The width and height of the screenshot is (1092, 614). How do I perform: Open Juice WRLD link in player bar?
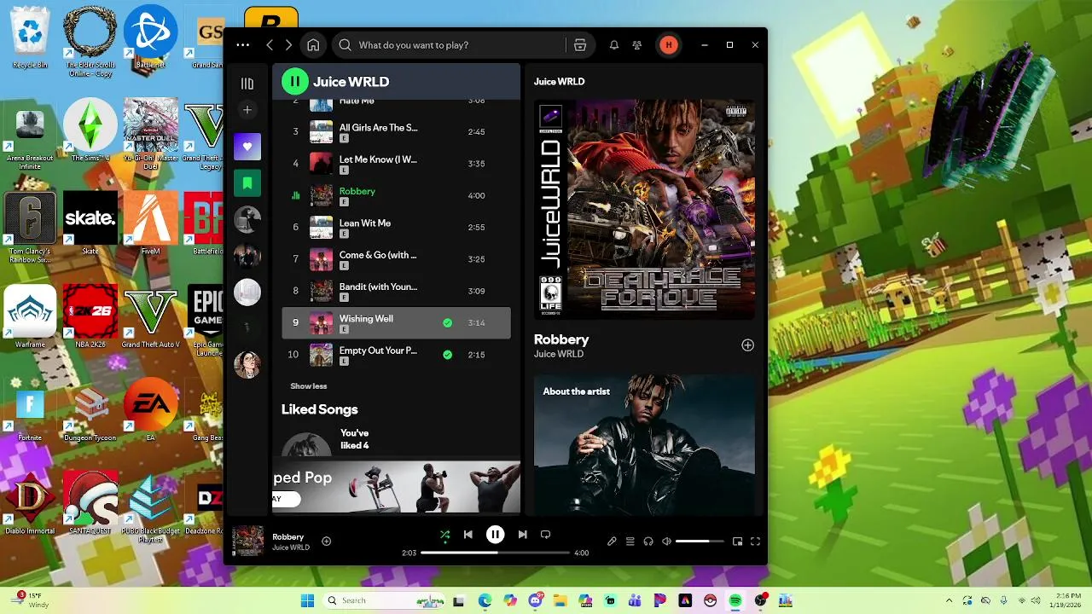click(291, 547)
